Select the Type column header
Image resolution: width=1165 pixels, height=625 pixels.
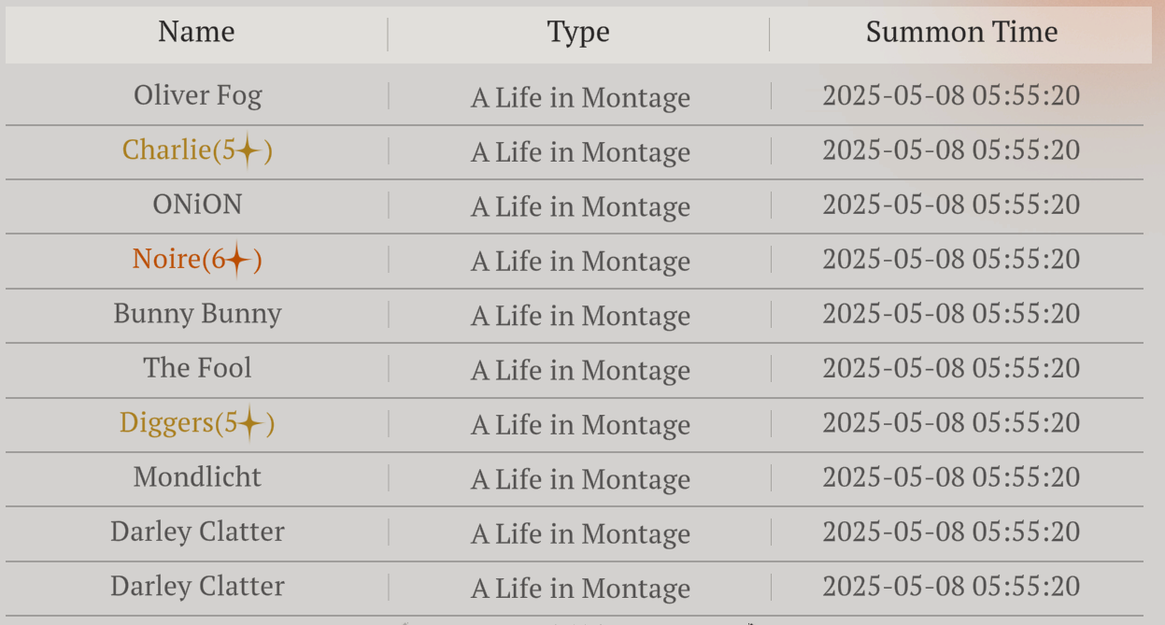coord(578,33)
